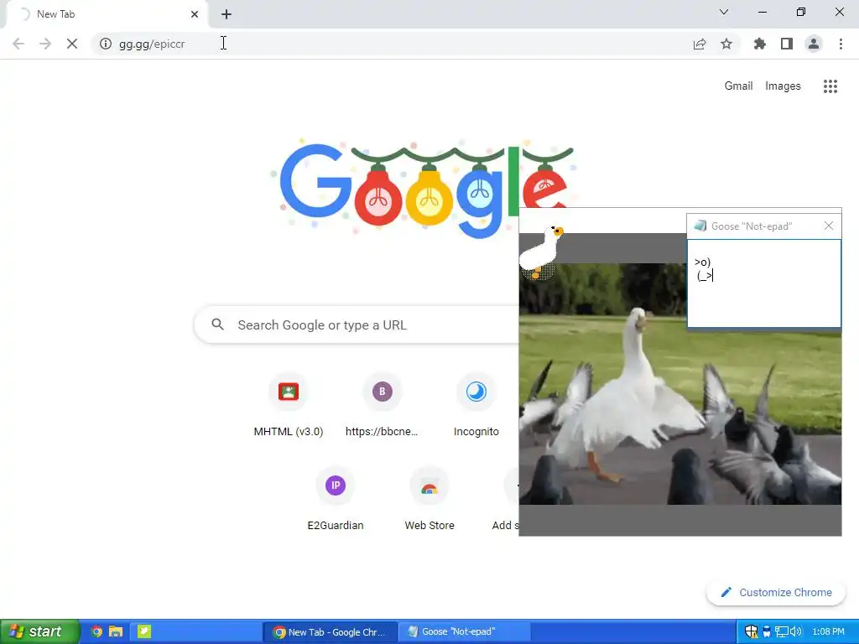Open the Chrome profile avatar
This screenshot has height=644, width=859.
point(814,44)
